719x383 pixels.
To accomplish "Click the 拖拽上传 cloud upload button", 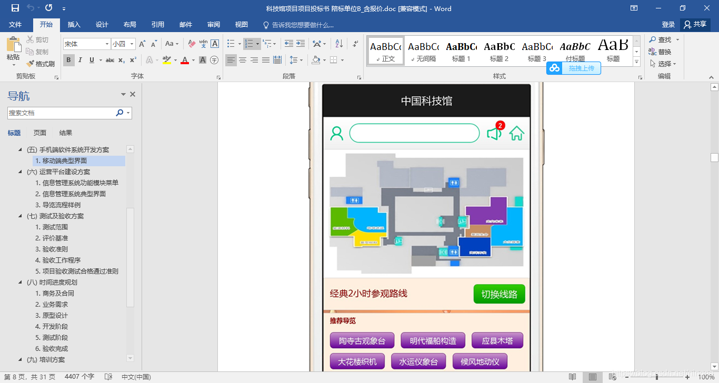I will (574, 68).
